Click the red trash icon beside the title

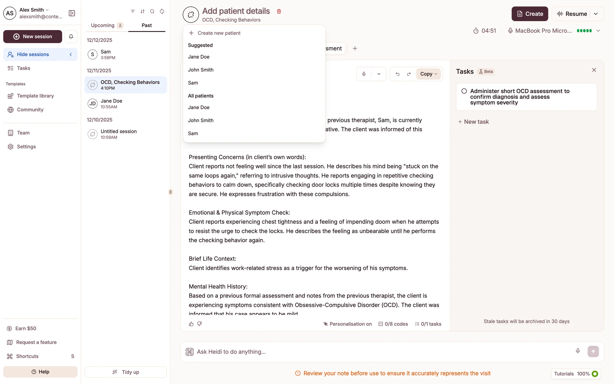pos(279,12)
